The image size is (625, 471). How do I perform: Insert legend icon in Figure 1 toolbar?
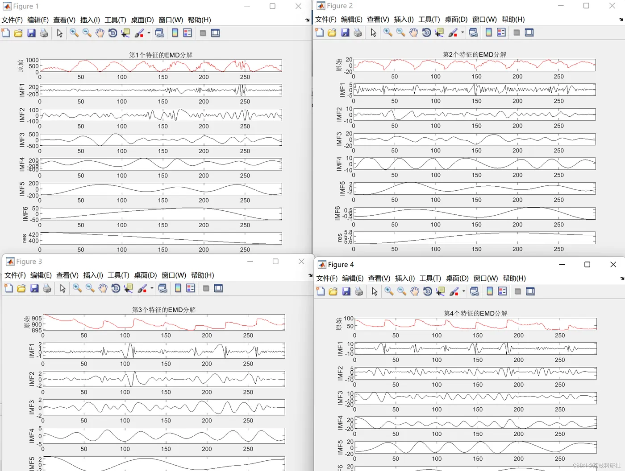point(187,33)
